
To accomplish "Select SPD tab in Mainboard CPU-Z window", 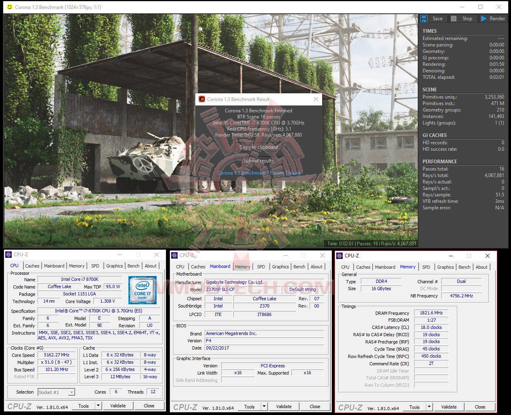I will pyautogui.click(x=261, y=267).
